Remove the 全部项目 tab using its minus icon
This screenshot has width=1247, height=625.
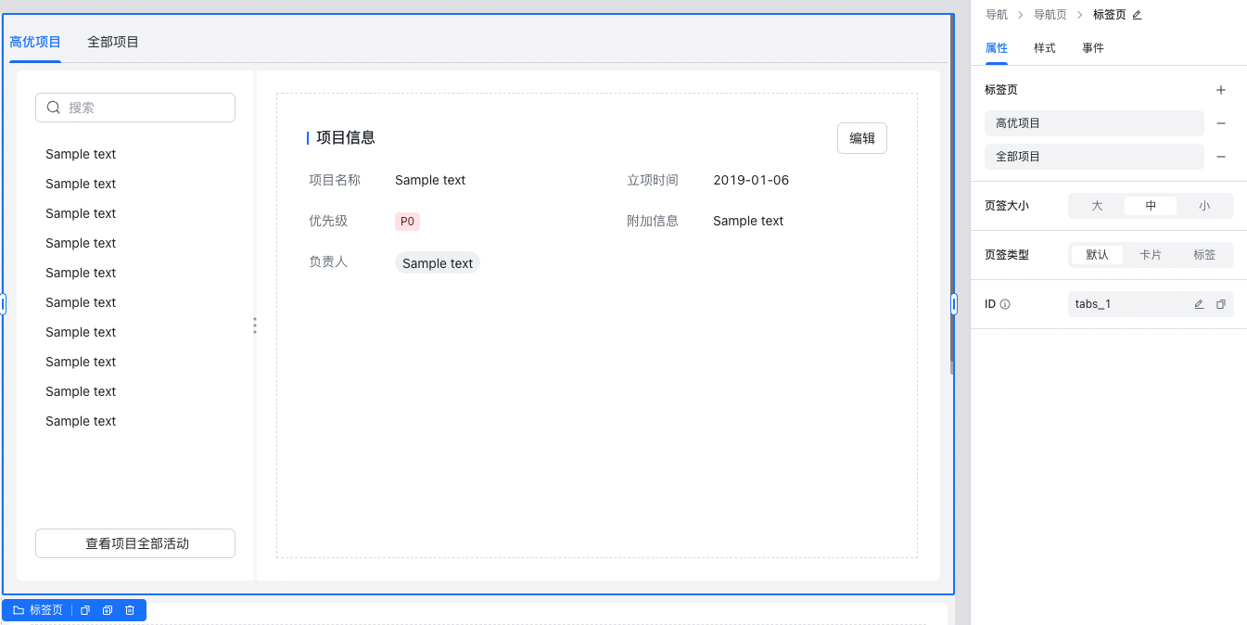[1221, 157]
